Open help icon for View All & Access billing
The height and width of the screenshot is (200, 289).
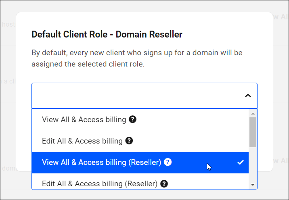[x=132, y=119]
